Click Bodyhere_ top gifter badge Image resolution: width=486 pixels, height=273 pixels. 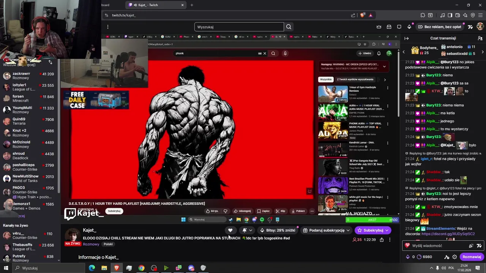pyautogui.click(x=424, y=50)
